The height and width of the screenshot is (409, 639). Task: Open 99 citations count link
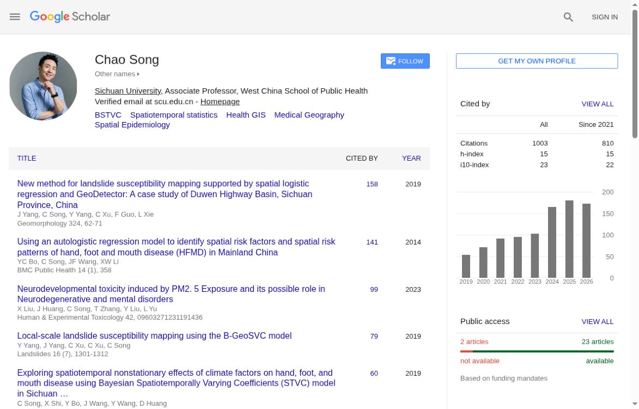(x=374, y=290)
